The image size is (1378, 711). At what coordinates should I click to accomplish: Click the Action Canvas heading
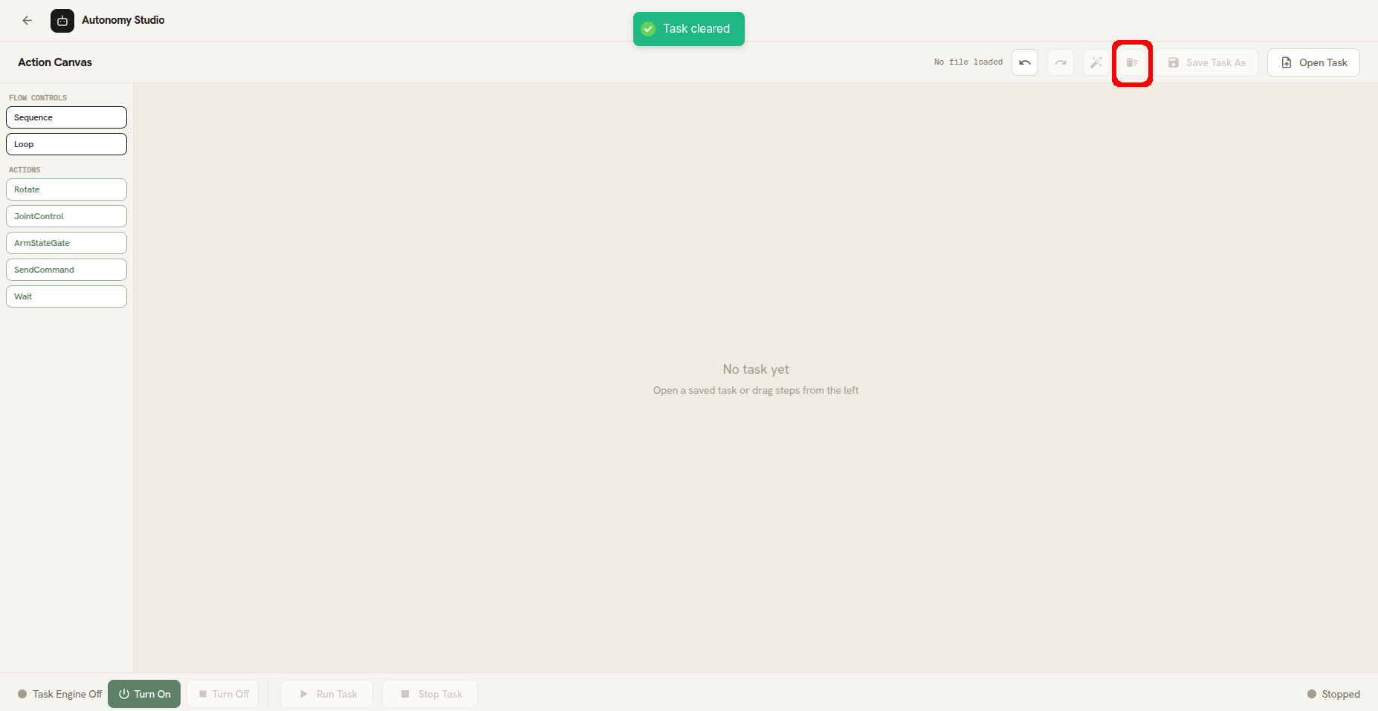tap(55, 62)
